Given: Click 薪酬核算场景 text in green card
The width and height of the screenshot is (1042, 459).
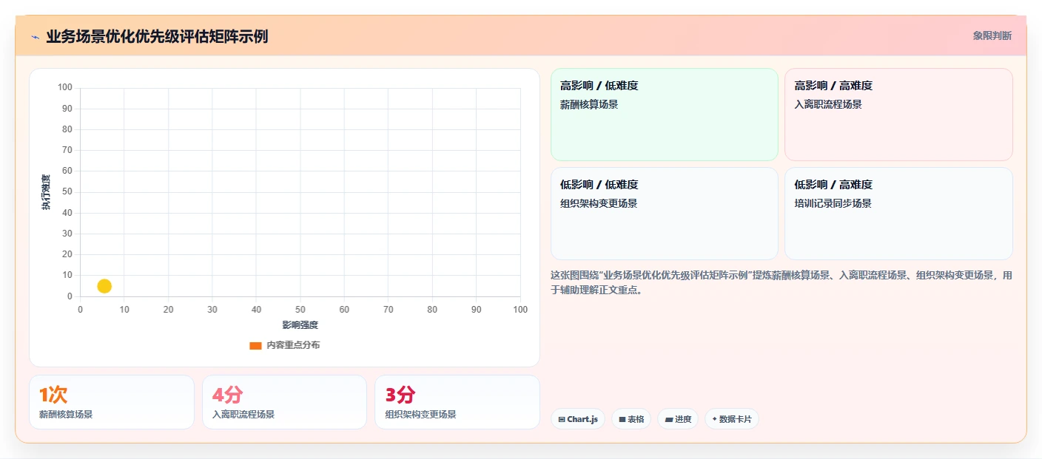Looking at the screenshot, I should (x=589, y=105).
